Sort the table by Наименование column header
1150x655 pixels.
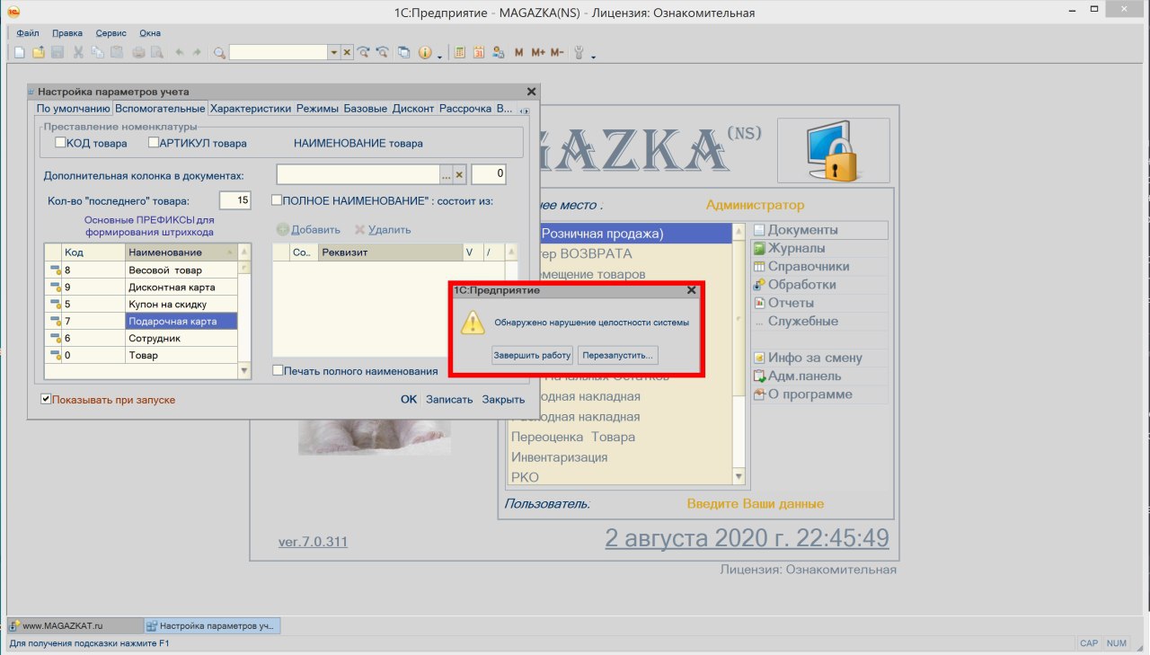click(181, 252)
